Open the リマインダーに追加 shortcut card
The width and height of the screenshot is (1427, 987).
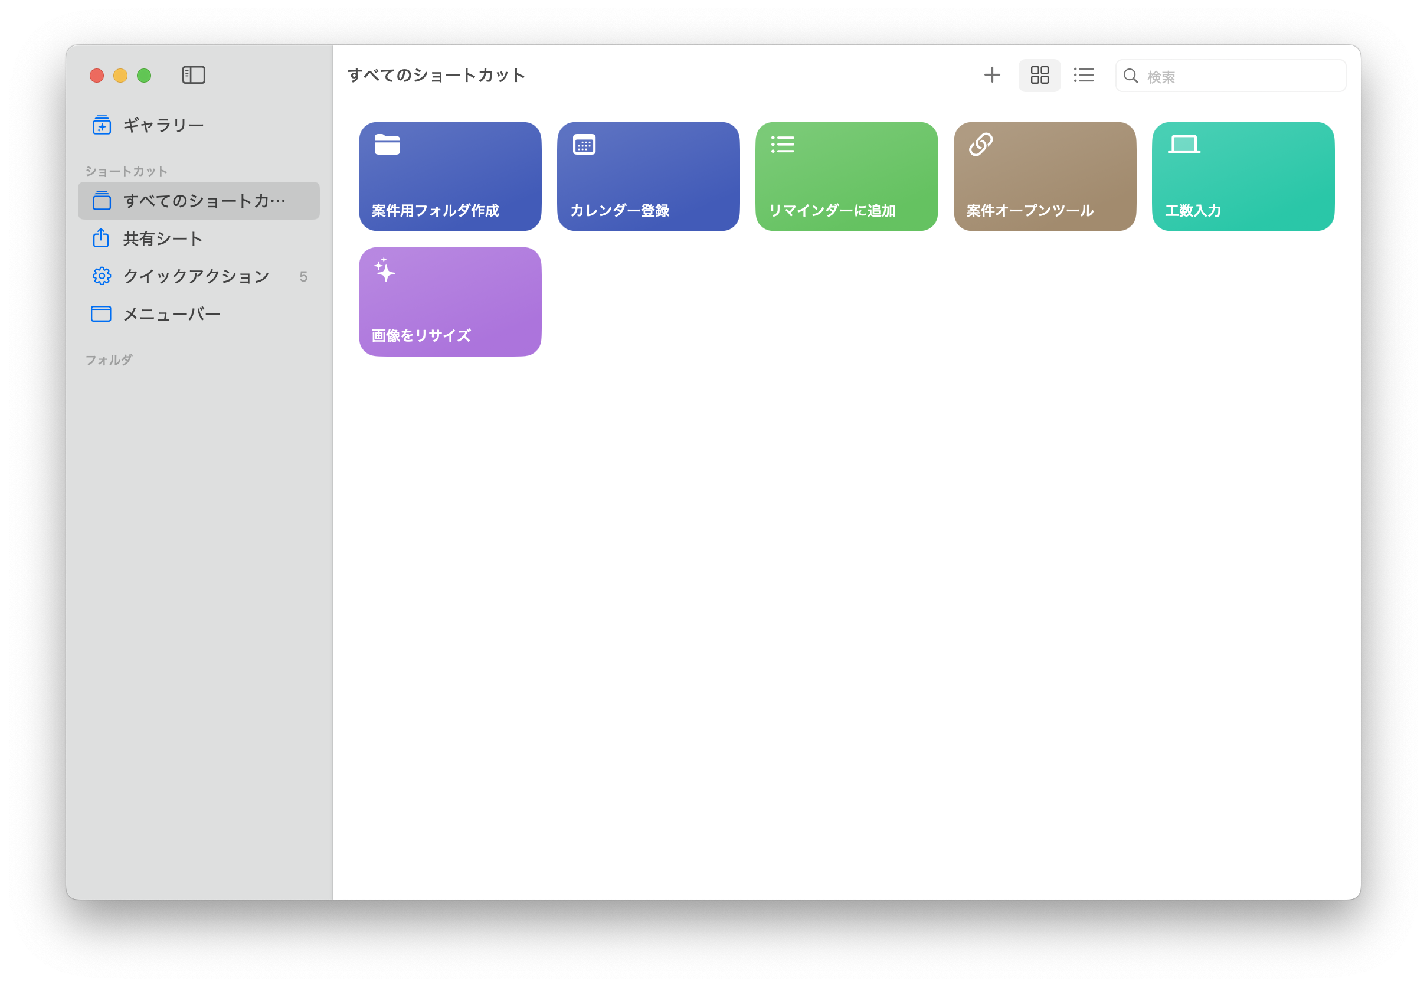[846, 177]
